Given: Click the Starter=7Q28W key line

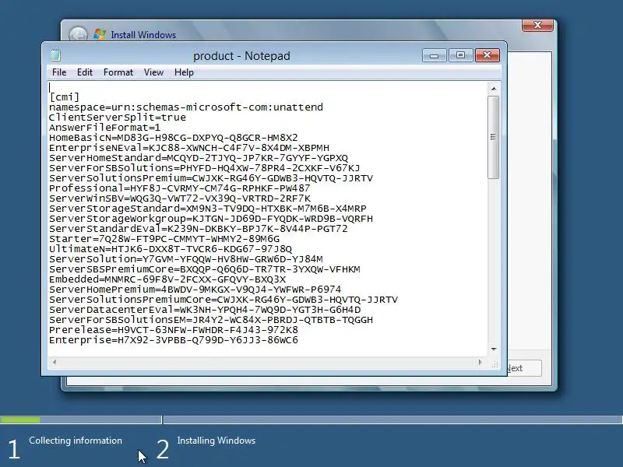Looking at the screenshot, I should pos(164,239).
